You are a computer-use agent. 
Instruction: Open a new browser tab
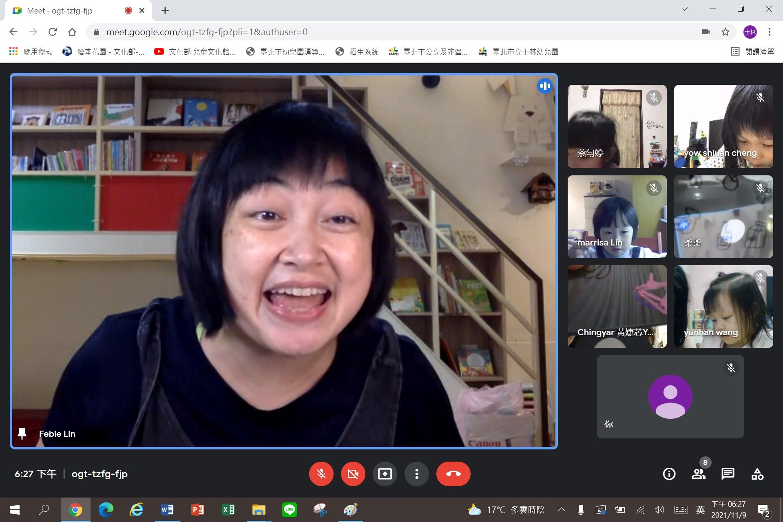[165, 11]
